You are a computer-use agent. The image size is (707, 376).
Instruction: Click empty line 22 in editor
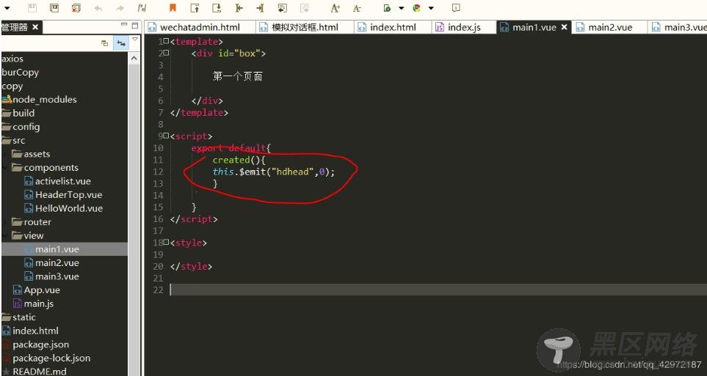(x=438, y=290)
